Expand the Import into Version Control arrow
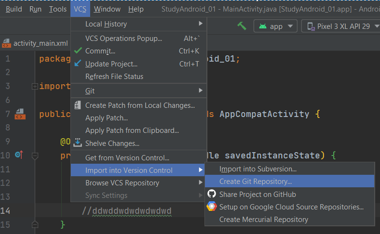Viewport: 380px width, 234px height. [201, 170]
